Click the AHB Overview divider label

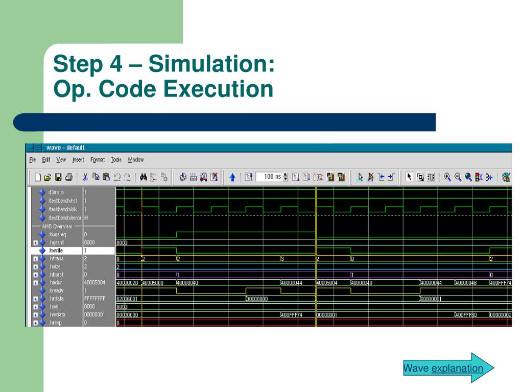coord(57,226)
